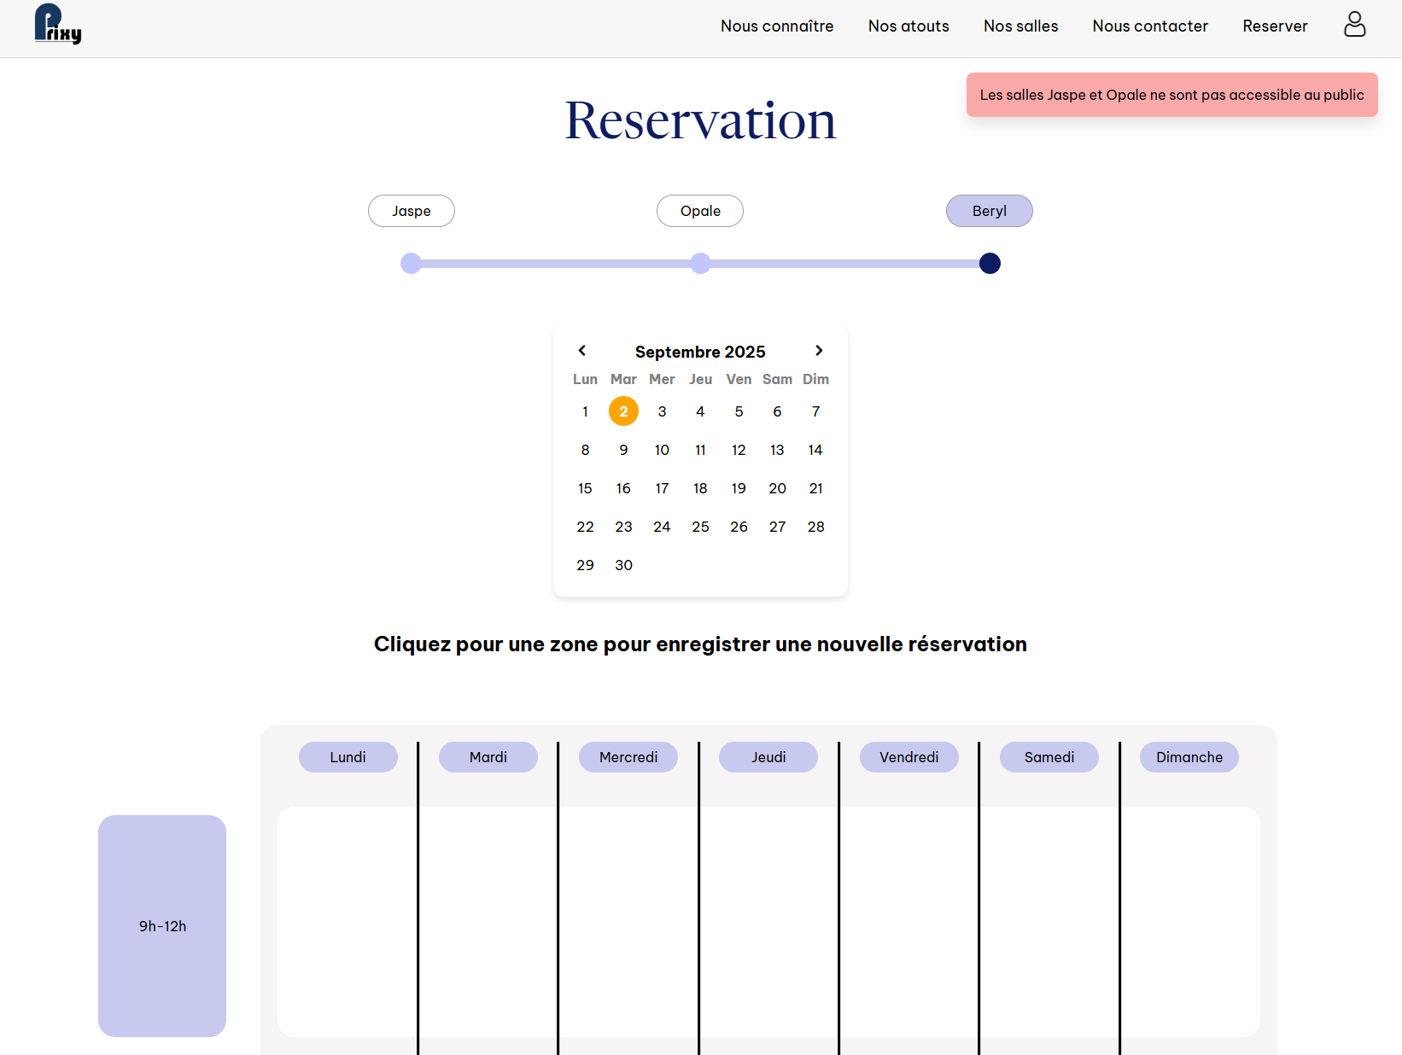Go to previous month in calendar
The image size is (1402, 1055).
click(x=582, y=351)
